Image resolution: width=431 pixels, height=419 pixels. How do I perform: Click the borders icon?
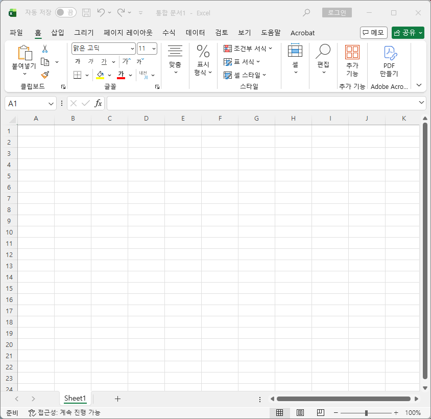click(77, 75)
